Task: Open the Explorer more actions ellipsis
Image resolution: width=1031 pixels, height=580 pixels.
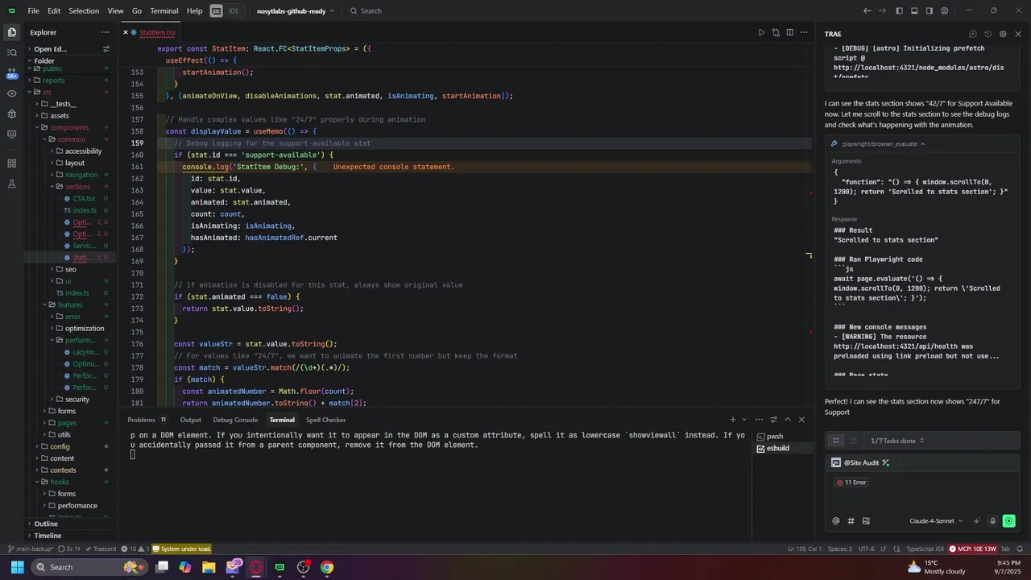Action: [x=105, y=32]
